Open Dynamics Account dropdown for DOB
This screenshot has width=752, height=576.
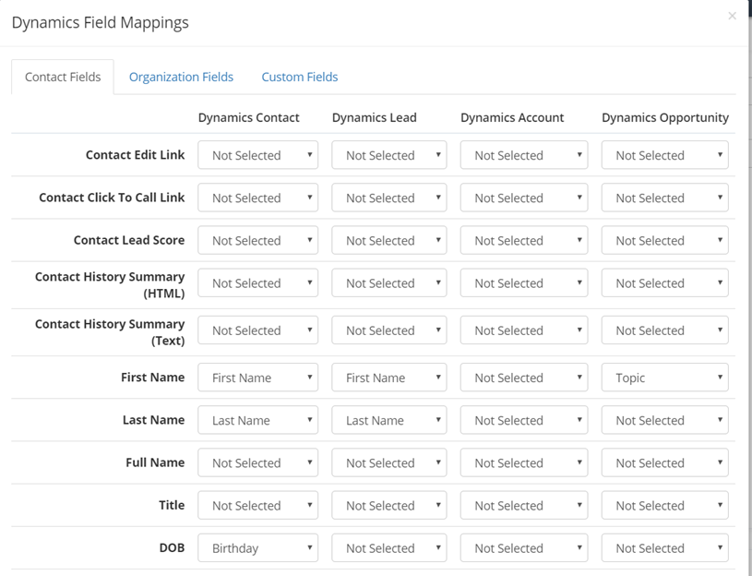point(524,548)
